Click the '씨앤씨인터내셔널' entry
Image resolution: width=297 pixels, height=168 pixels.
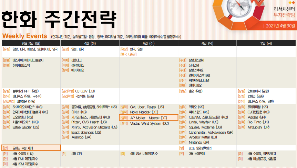pos(199,80)
